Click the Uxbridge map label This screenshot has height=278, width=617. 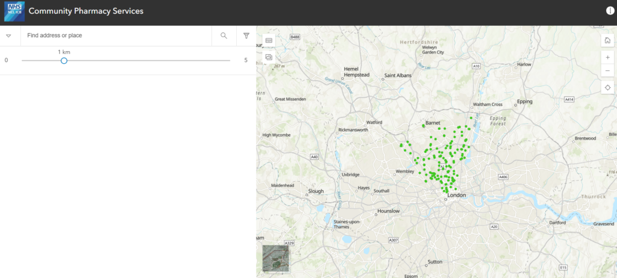351,174
